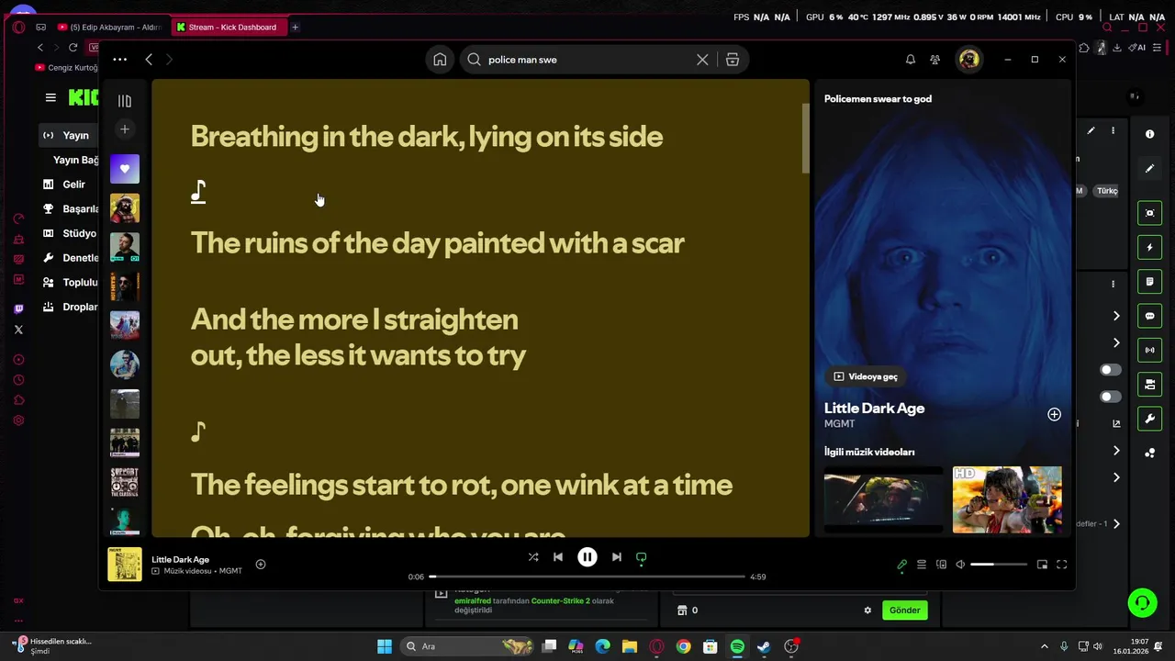Create a new playlist with plus icon
The image size is (1175, 661).
(125, 129)
